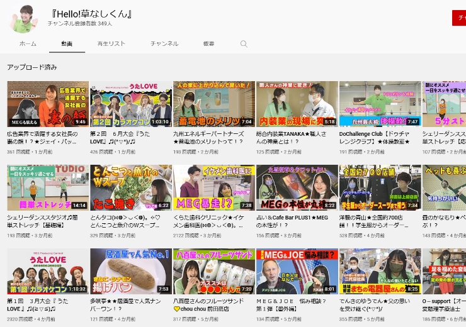Screen dimensions: 466x327
Task: Open the 全国約700店舗 video thumbnail
Action: (380, 187)
